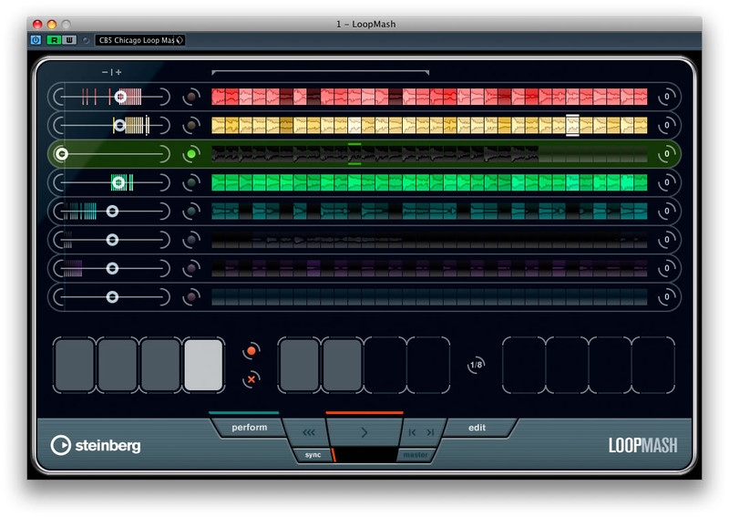The height and width of the screenshot is (517, 729).
Task: Click the master track similarity slider handle
Action: [x=61, y=153]
